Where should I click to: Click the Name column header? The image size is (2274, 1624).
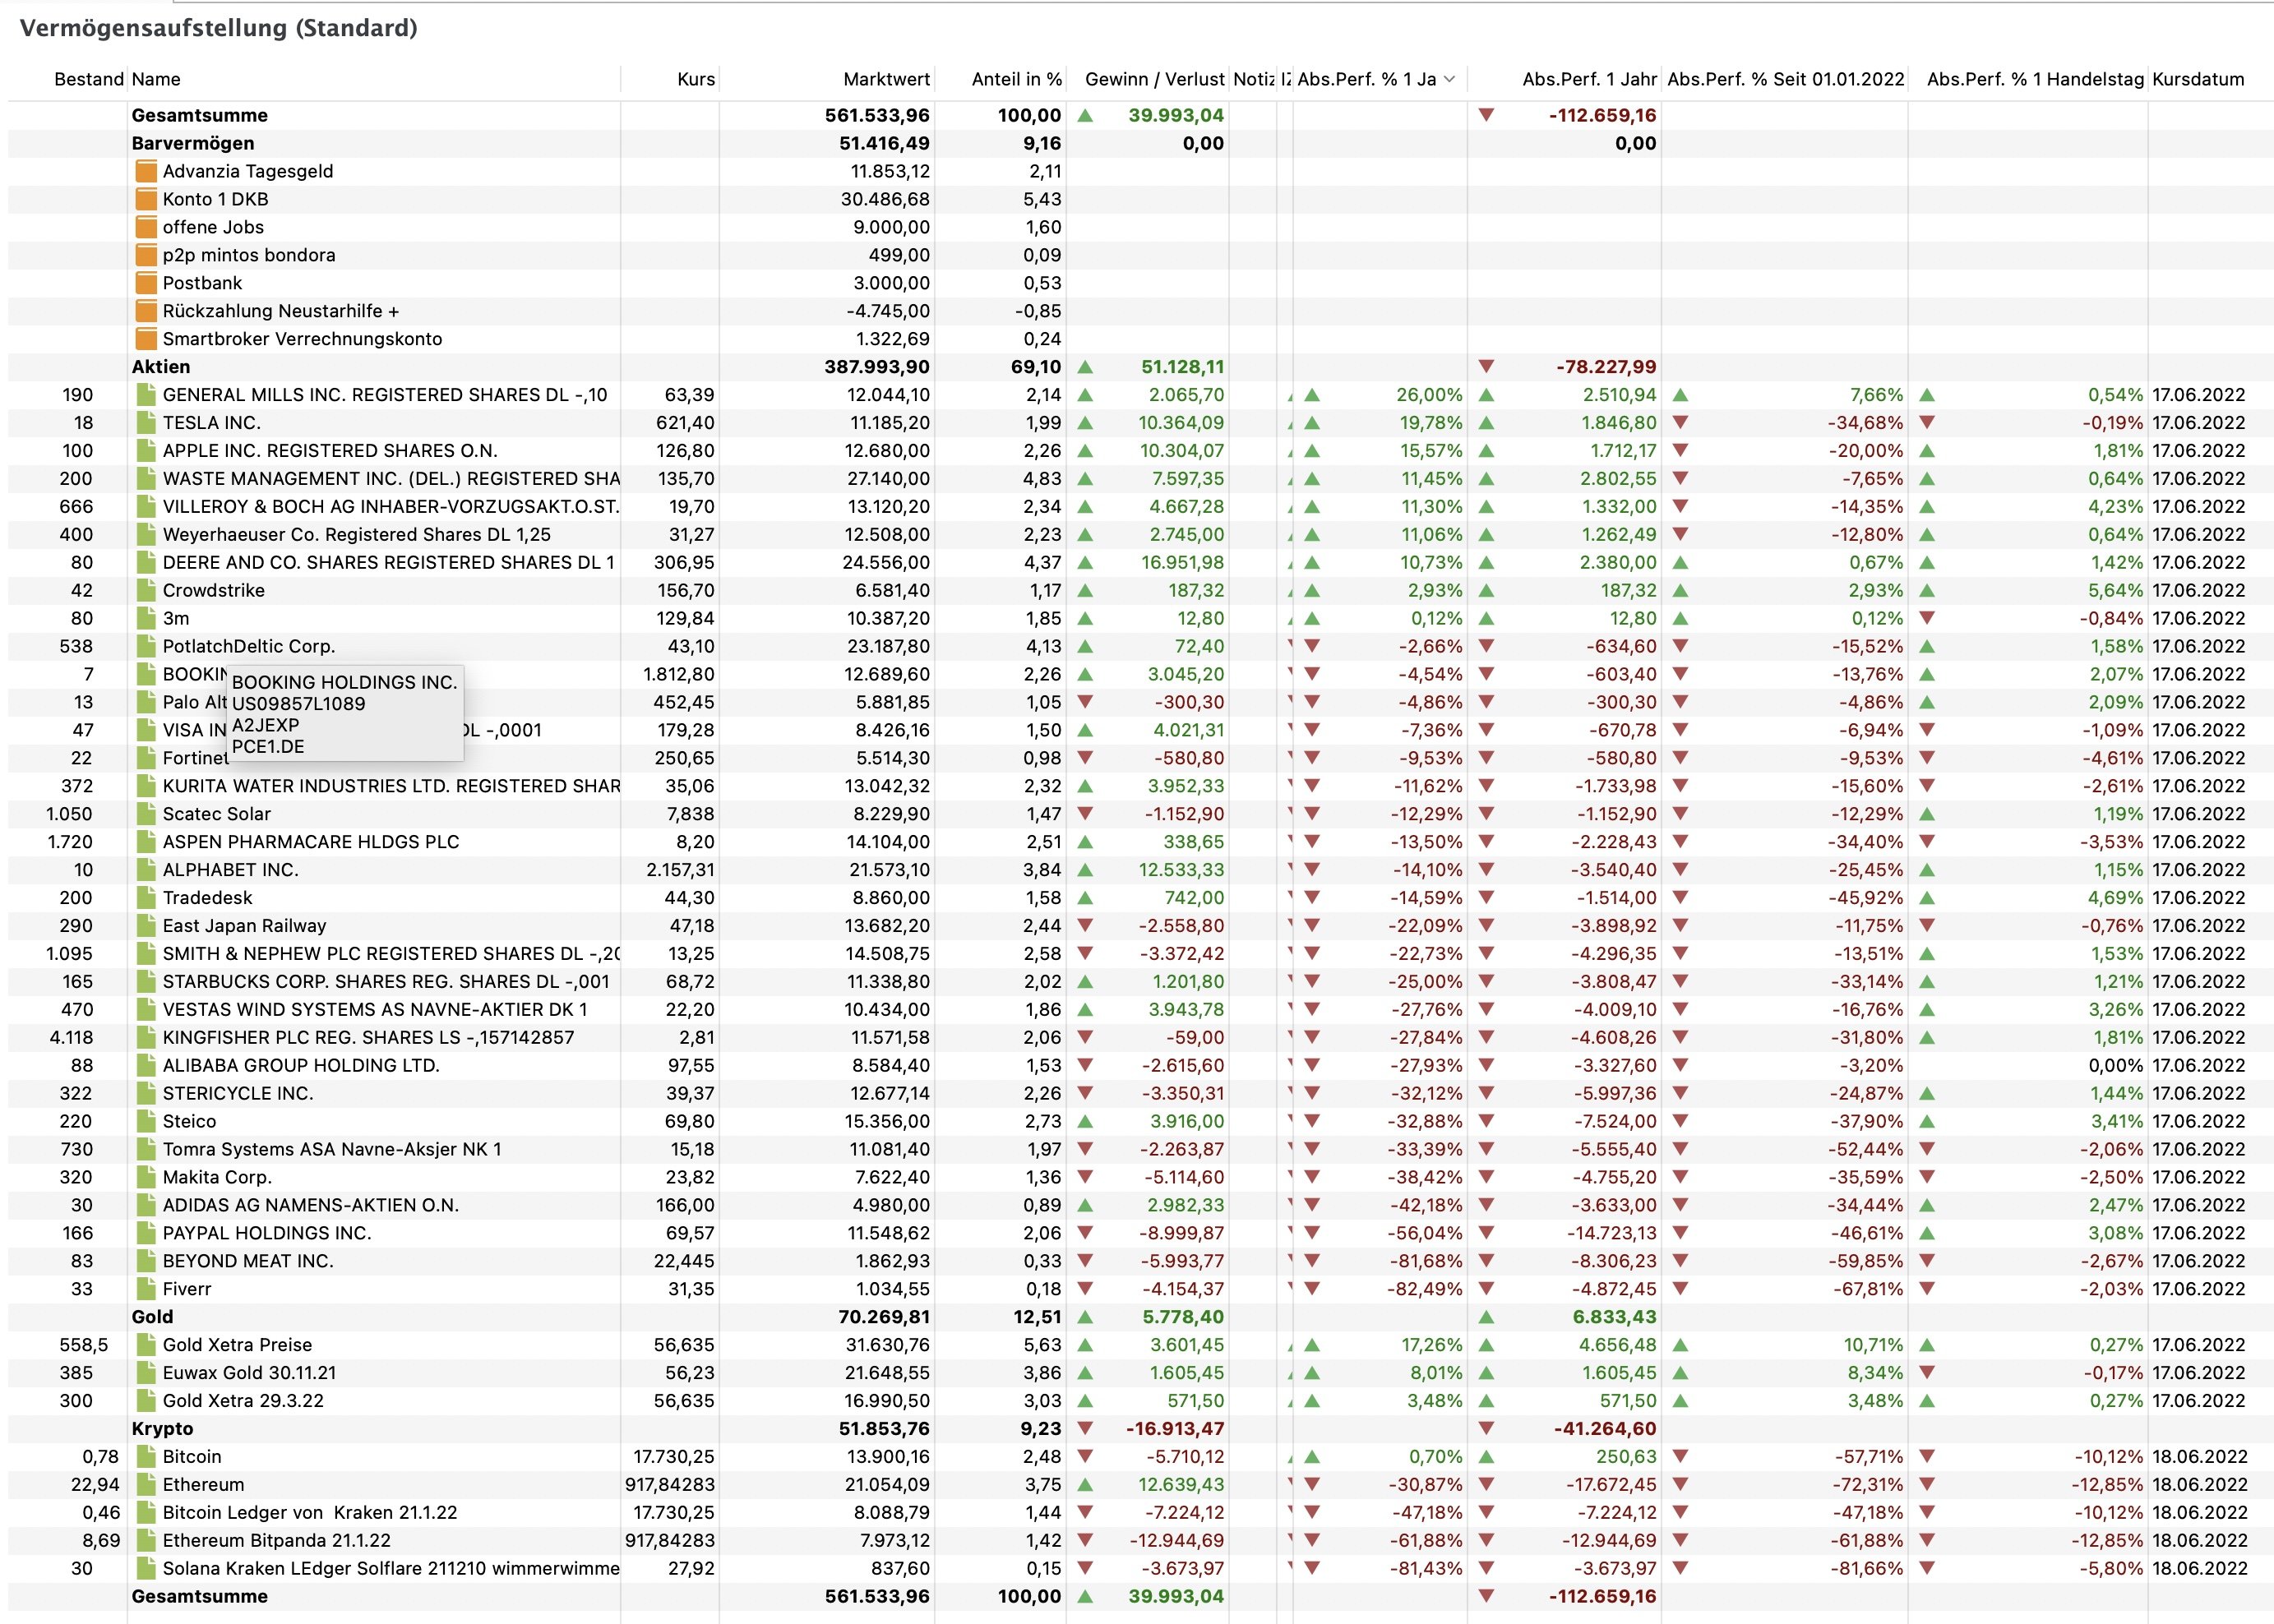[156, 79]
